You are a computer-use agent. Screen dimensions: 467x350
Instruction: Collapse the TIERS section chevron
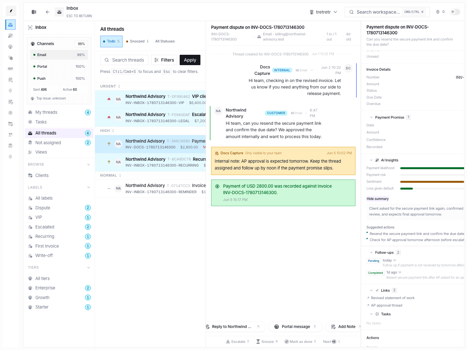point(89,268)
